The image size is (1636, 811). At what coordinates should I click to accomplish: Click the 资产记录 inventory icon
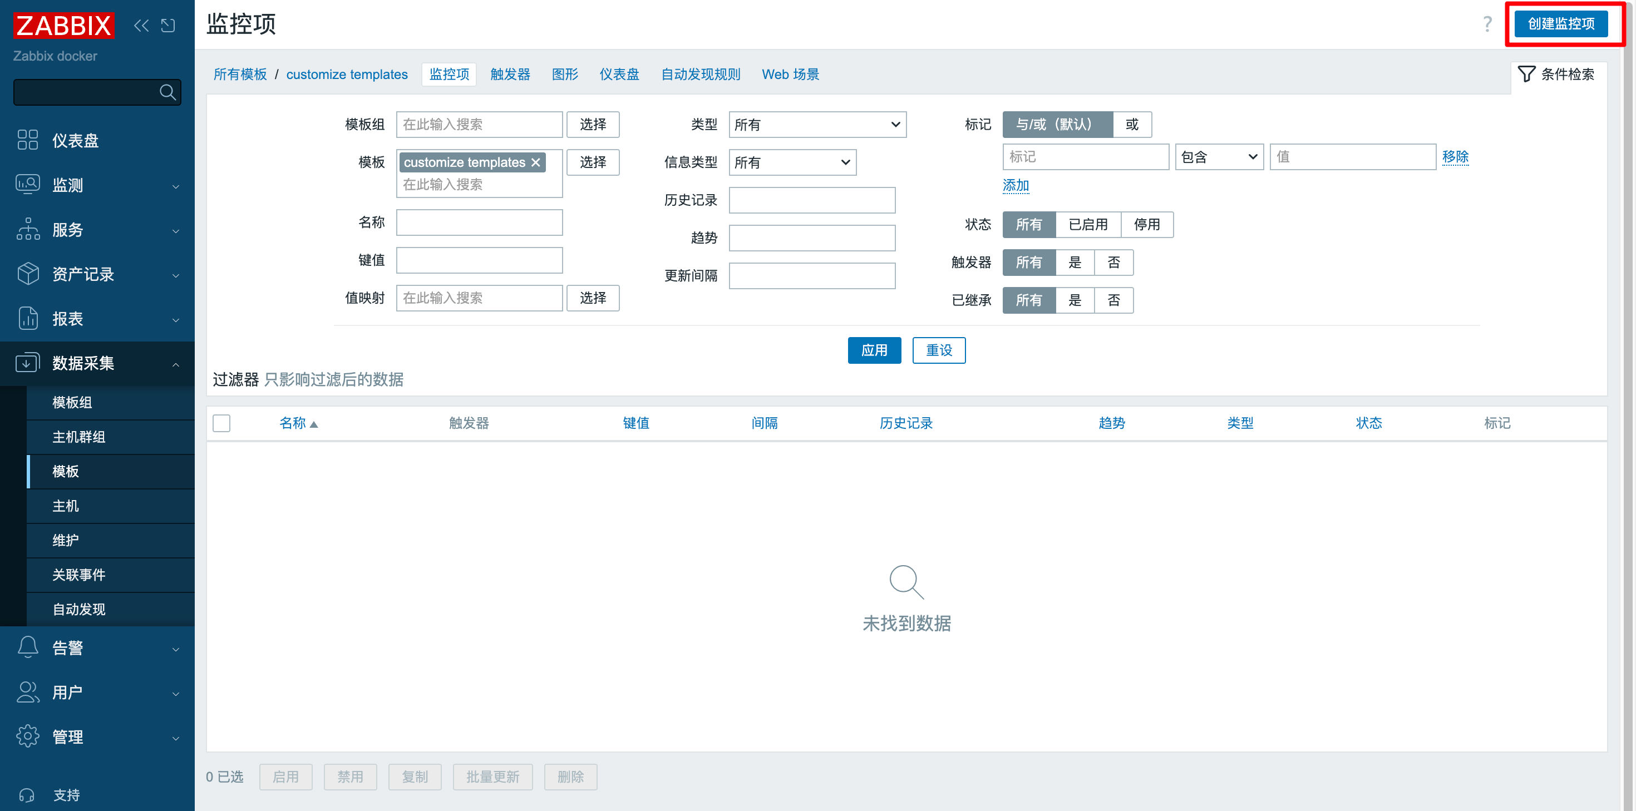point(28,273)
